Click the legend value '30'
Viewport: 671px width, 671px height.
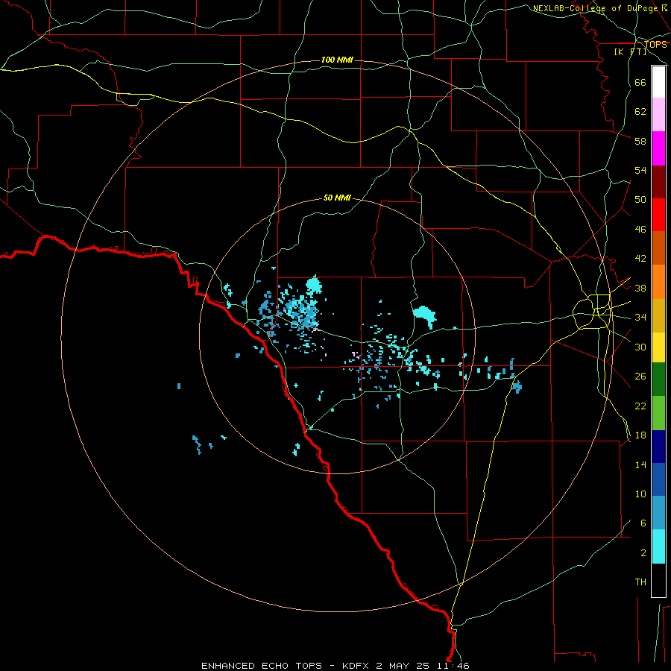point(640,347)
